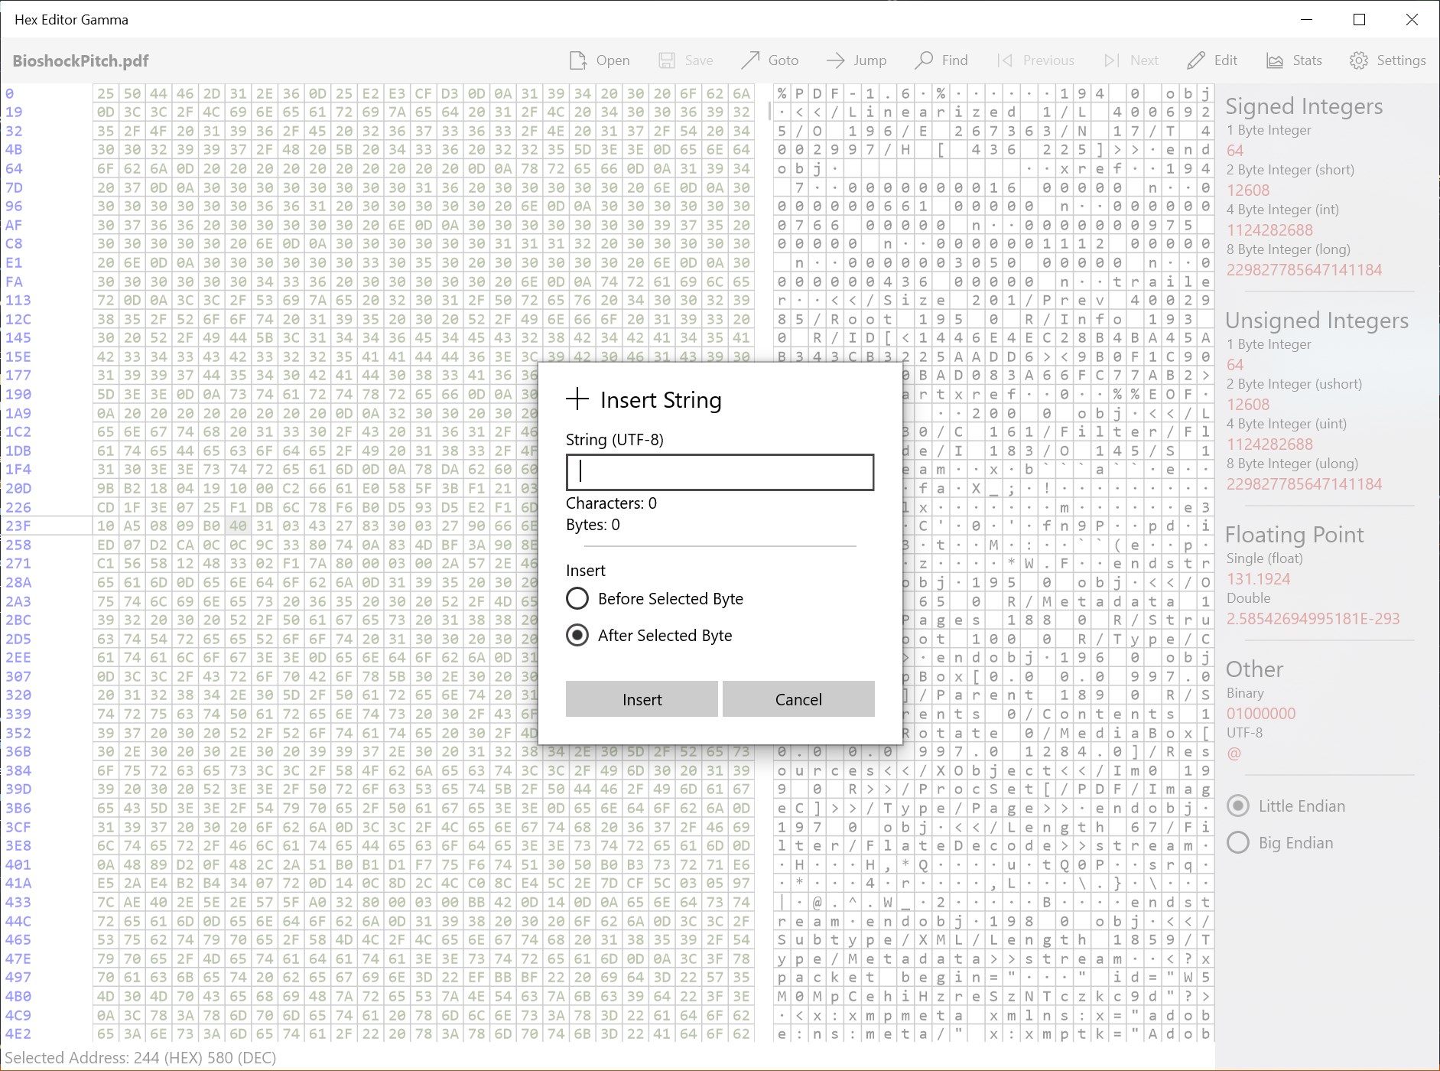
Task: Click the row address 41A
Action: coord(18,884)
